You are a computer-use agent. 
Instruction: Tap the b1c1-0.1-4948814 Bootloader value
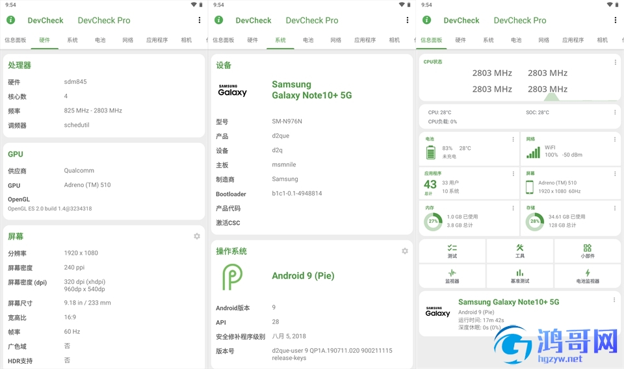click(297, 193)
